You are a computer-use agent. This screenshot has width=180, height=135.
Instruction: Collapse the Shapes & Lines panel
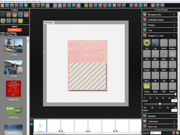160,36
